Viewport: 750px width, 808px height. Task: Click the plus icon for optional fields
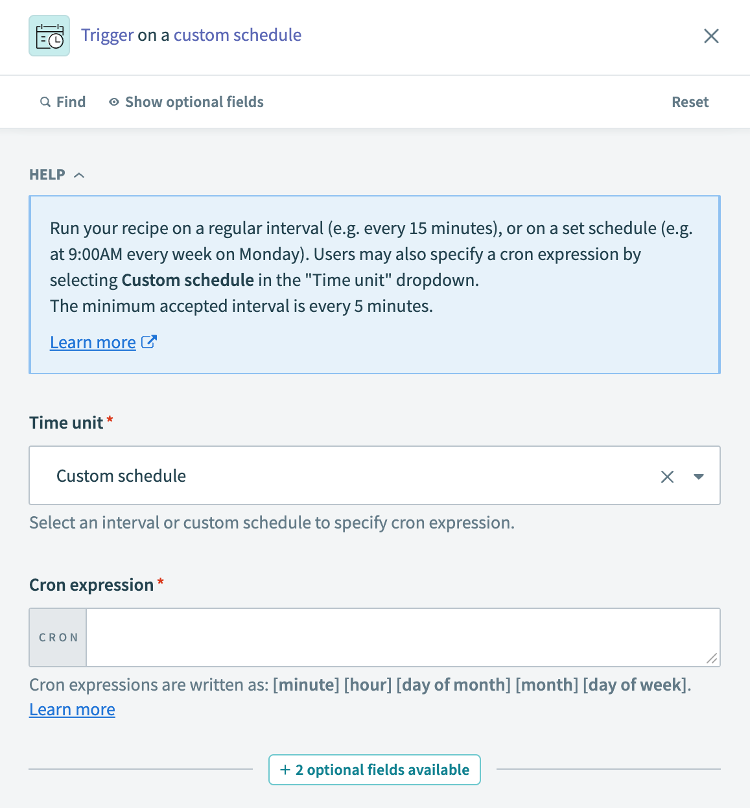pos(285,770)
